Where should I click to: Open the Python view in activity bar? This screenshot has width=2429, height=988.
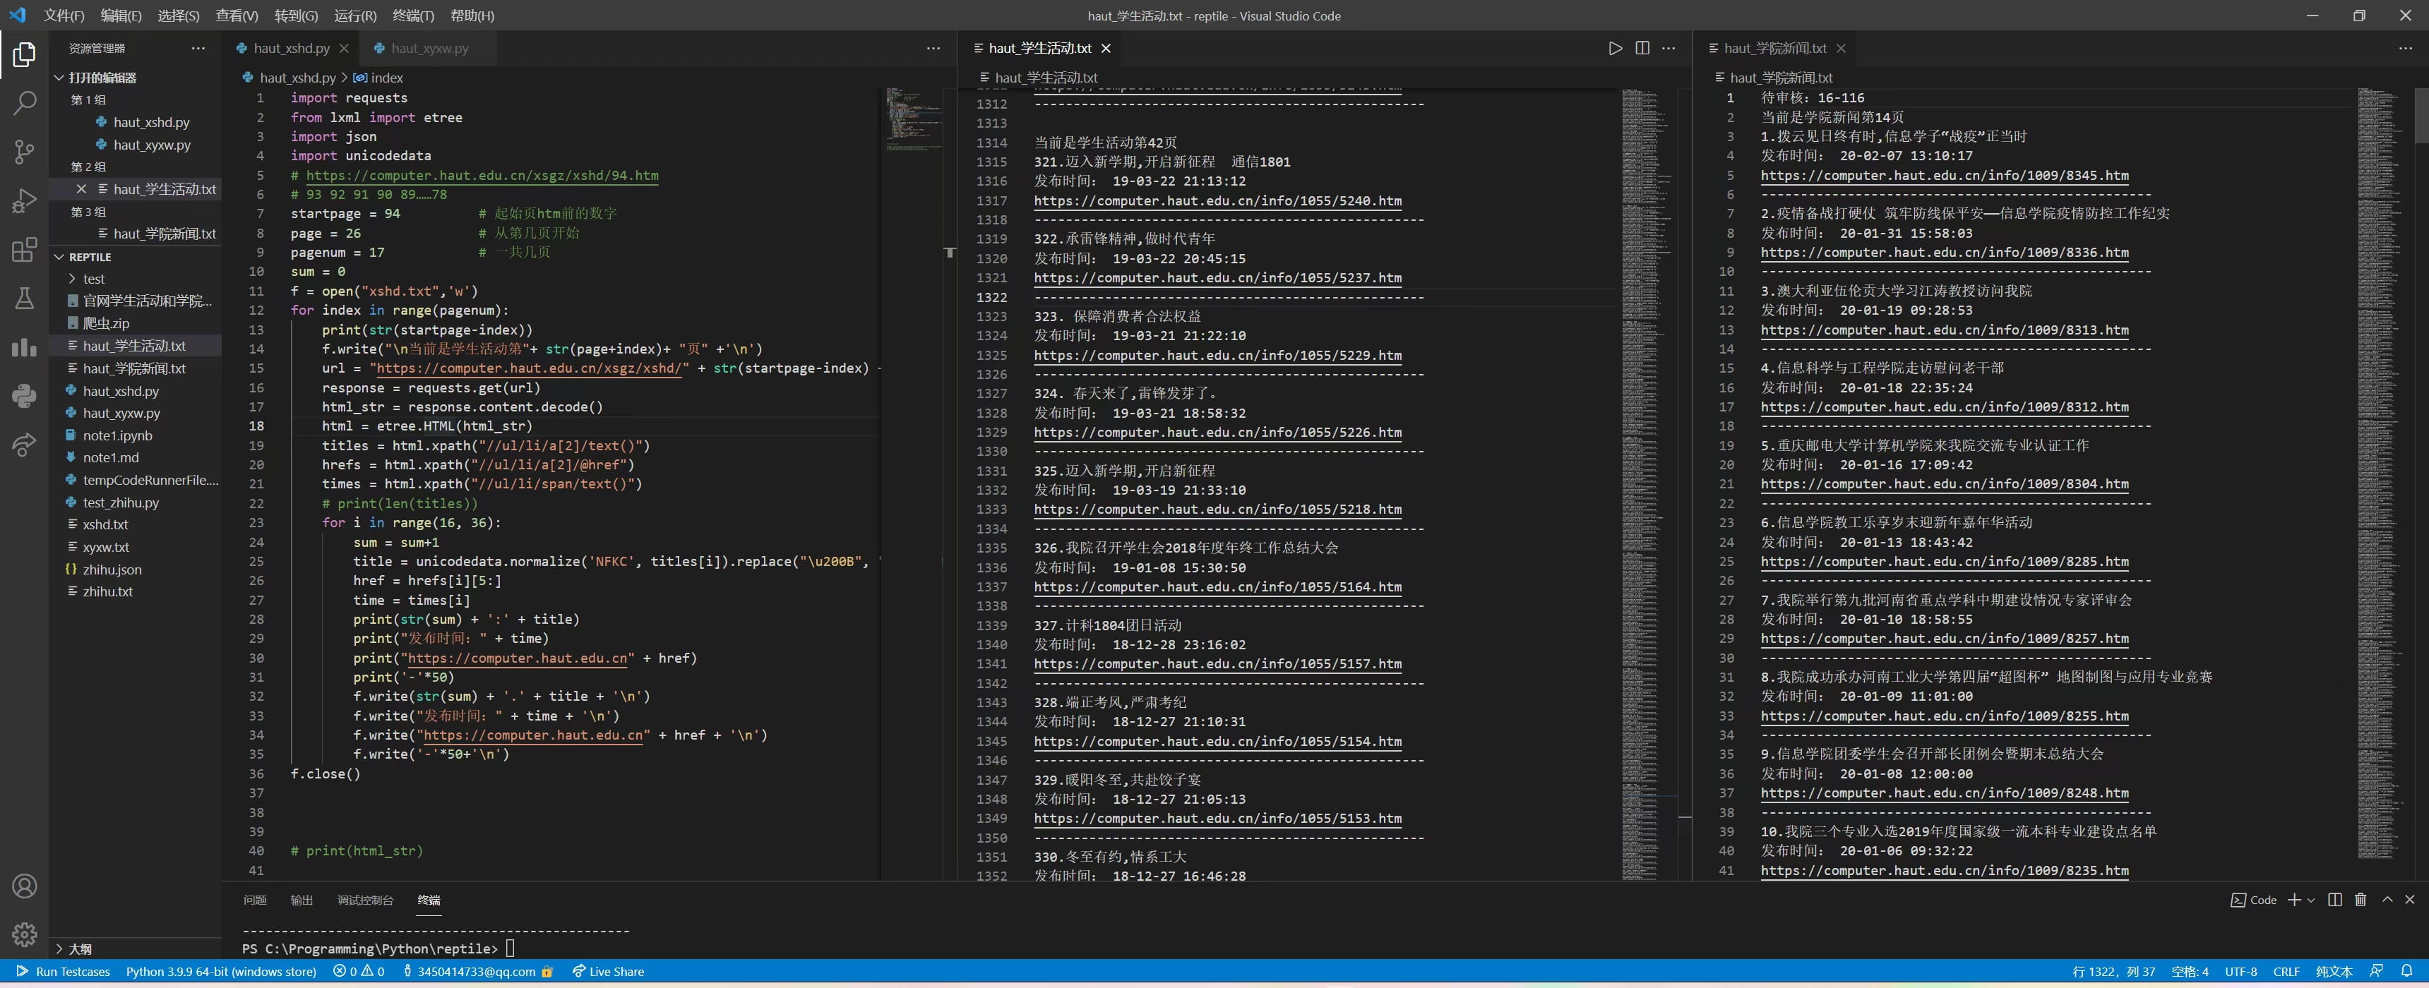pos(25,395)
